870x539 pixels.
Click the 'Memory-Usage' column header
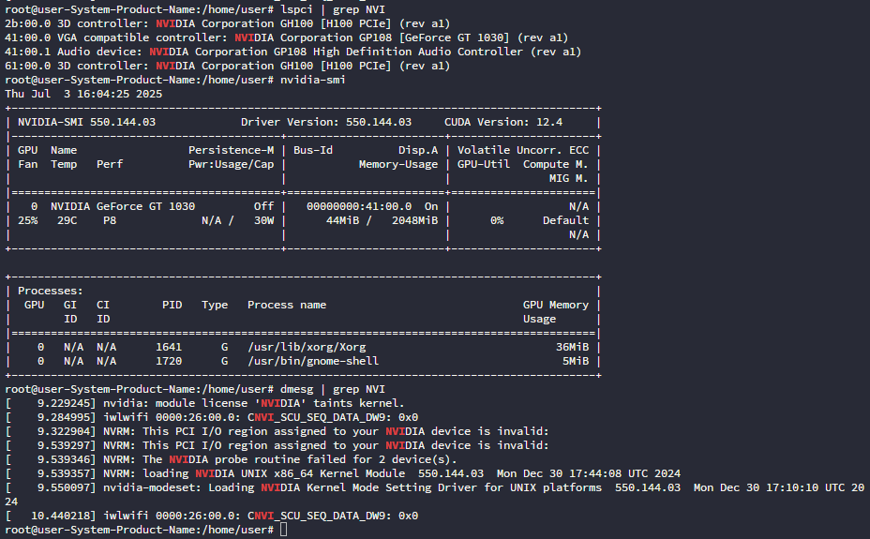398,164
